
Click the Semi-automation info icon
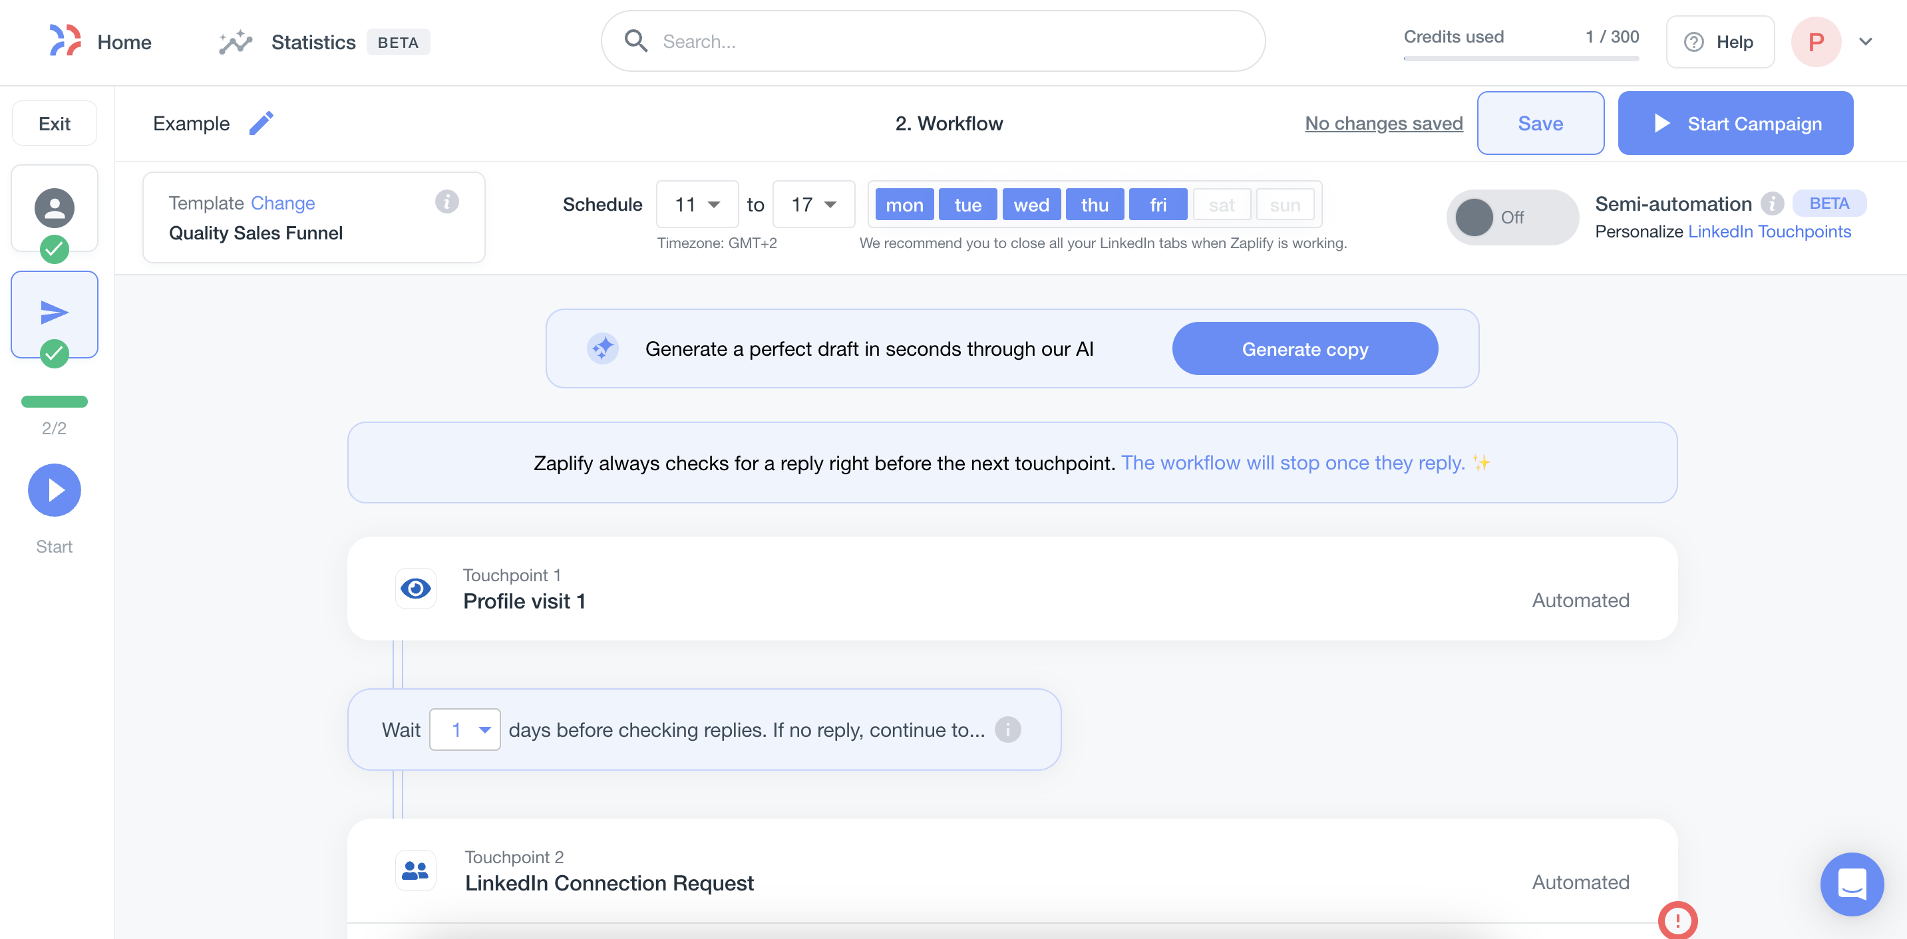1771,203
